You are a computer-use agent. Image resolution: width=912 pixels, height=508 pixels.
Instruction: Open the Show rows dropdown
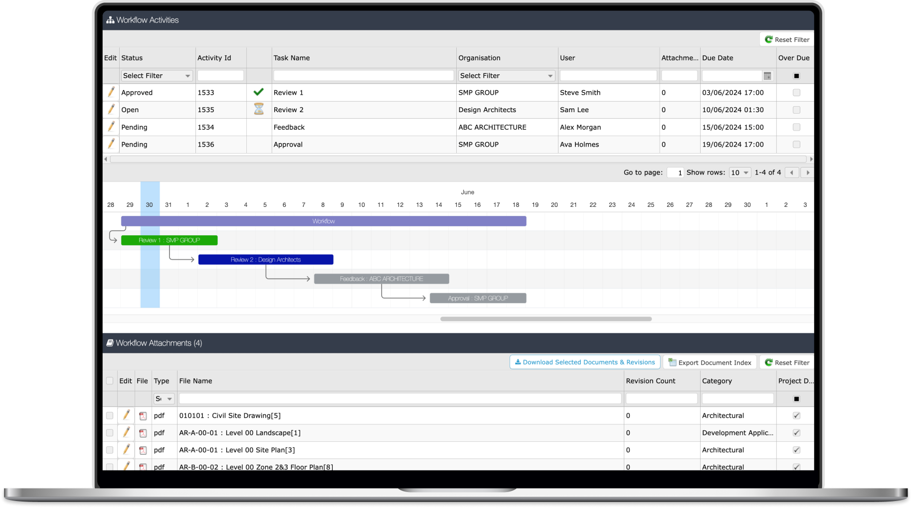[x=739, y=172]
